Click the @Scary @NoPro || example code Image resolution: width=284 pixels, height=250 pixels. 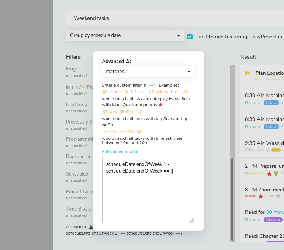(122, 112)
